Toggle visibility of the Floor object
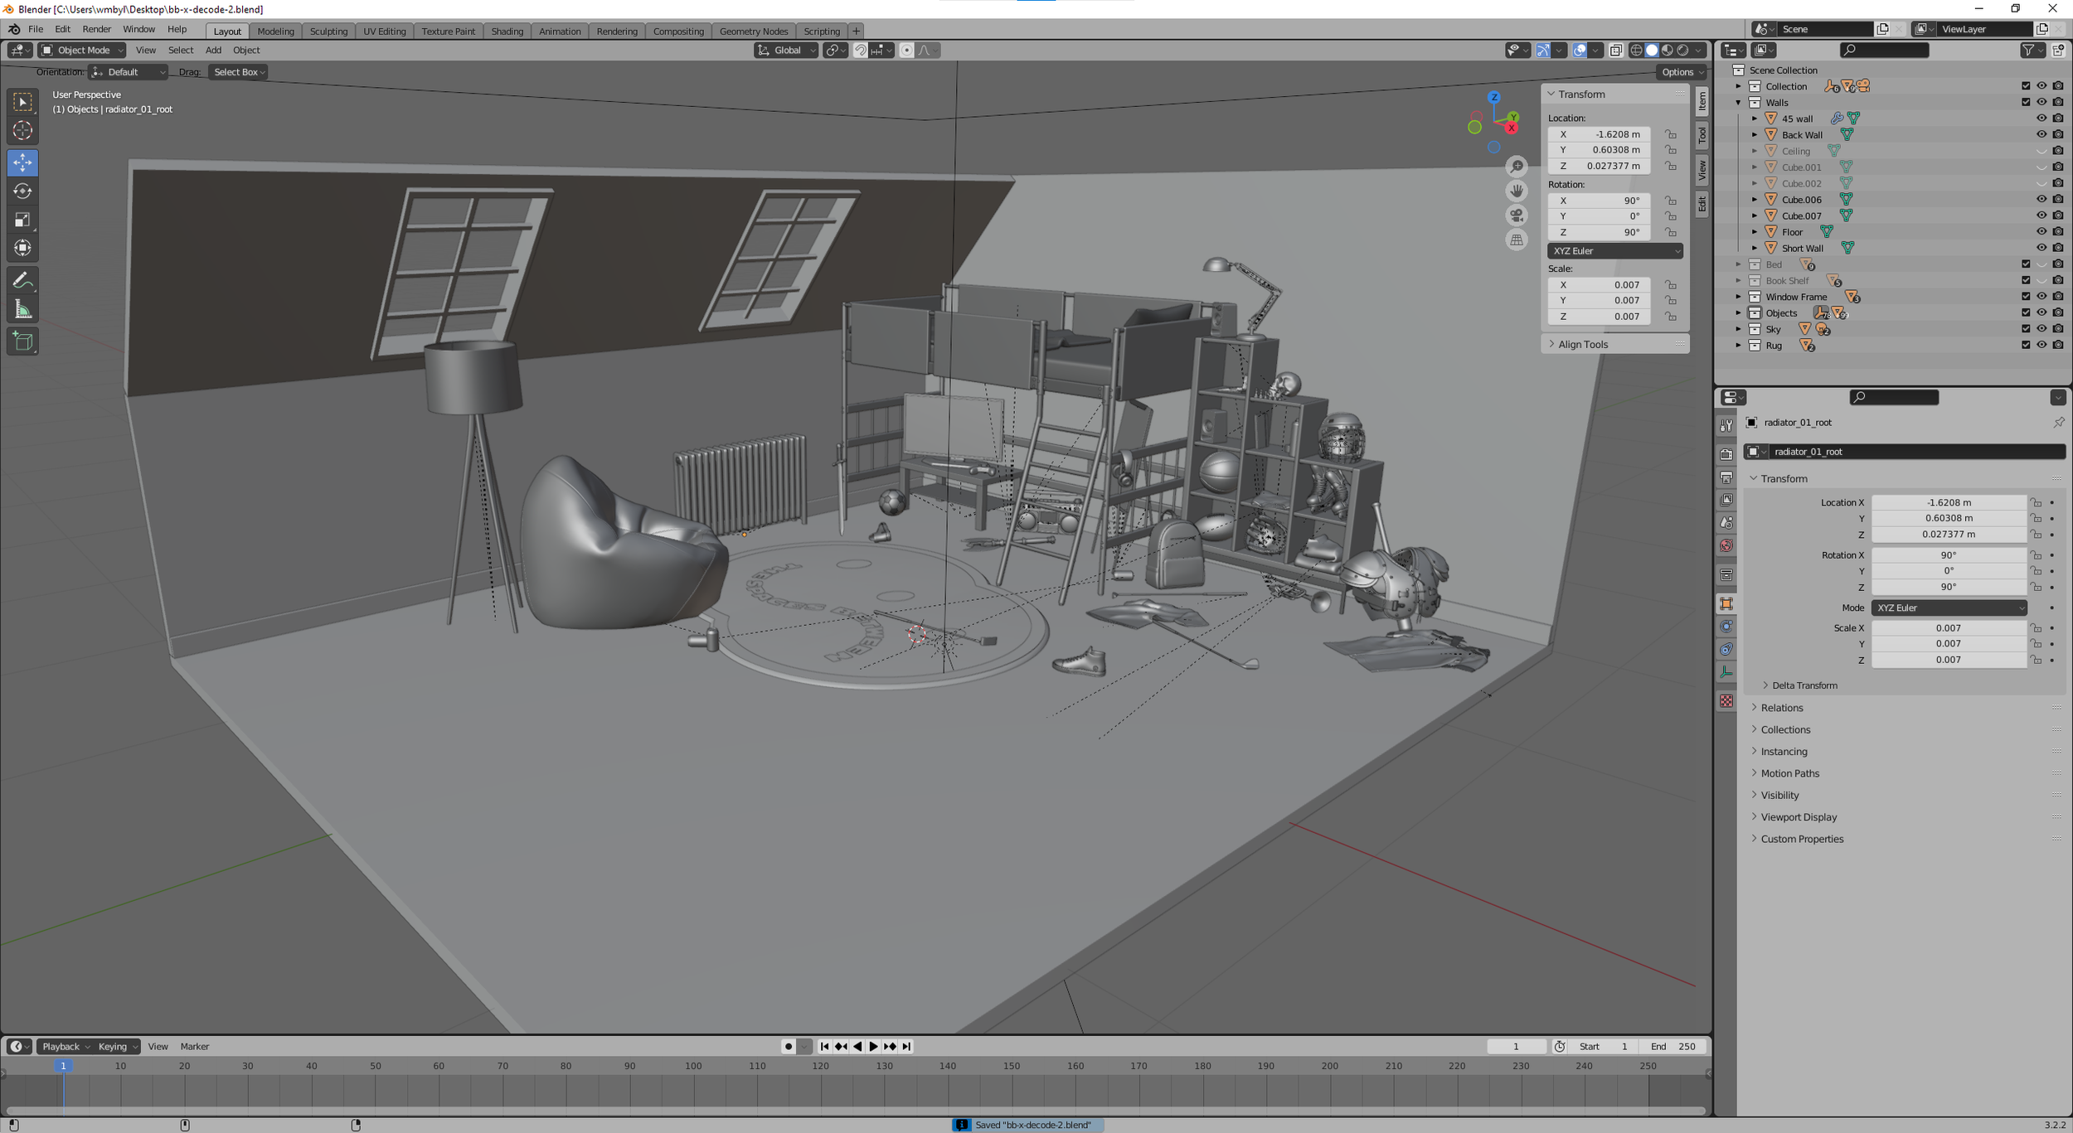 click(x=2041, y=232)
